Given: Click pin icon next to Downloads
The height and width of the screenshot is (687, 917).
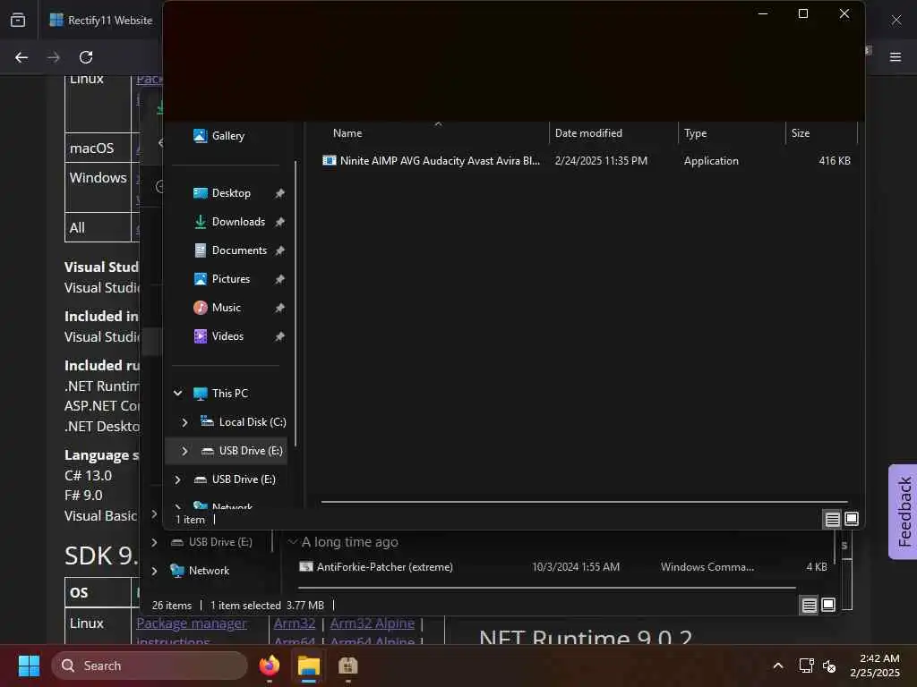Looking at the screenshot, I should pyautogui.click(x=279, y=222).
